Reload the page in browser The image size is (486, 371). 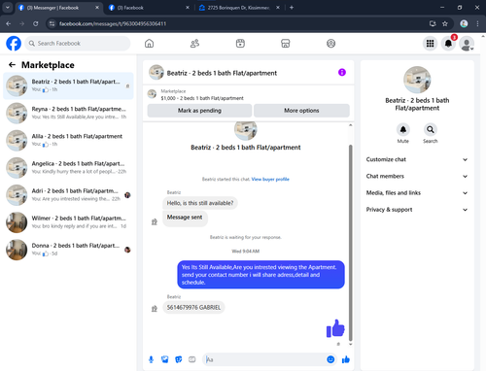click(36, 23)
